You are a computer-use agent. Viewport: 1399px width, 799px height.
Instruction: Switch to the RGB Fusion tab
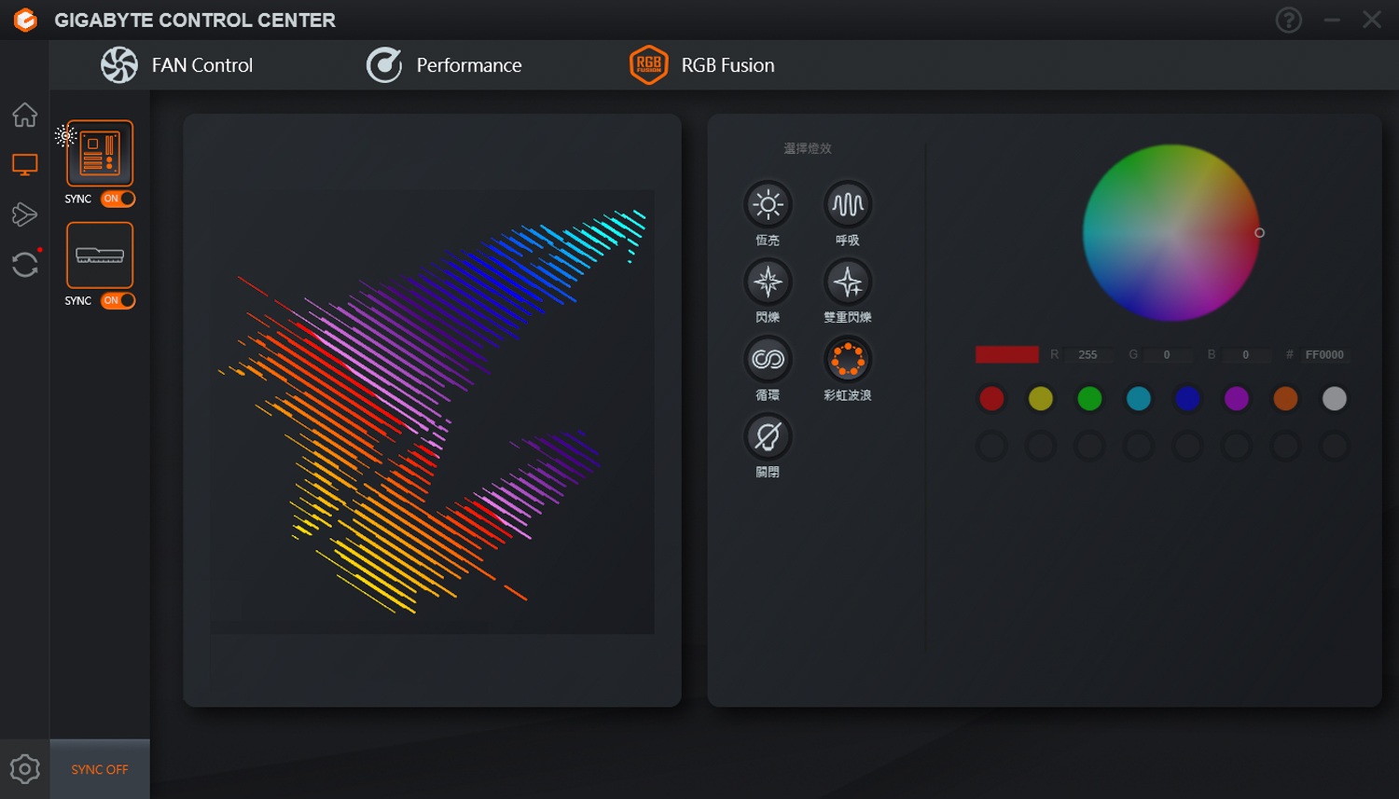click(702, 65)
